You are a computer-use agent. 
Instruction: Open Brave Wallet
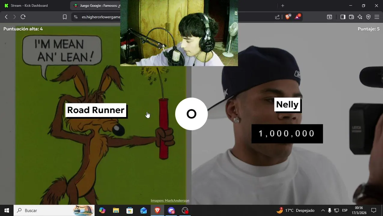351,17
